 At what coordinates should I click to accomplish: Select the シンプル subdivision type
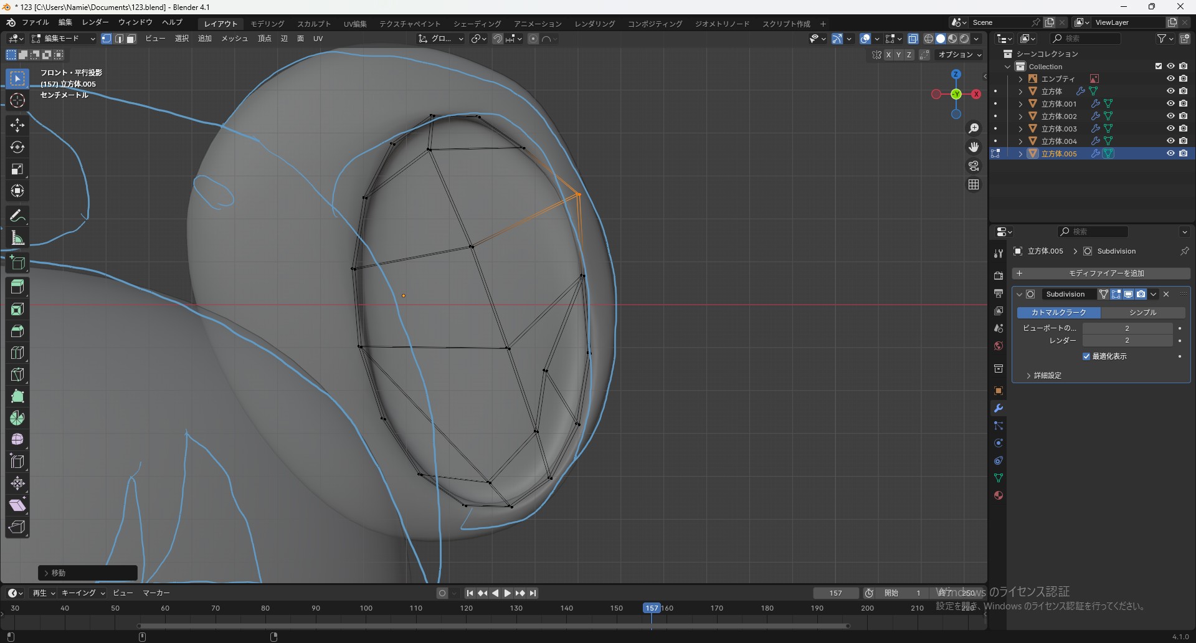tap(1142, 313)
